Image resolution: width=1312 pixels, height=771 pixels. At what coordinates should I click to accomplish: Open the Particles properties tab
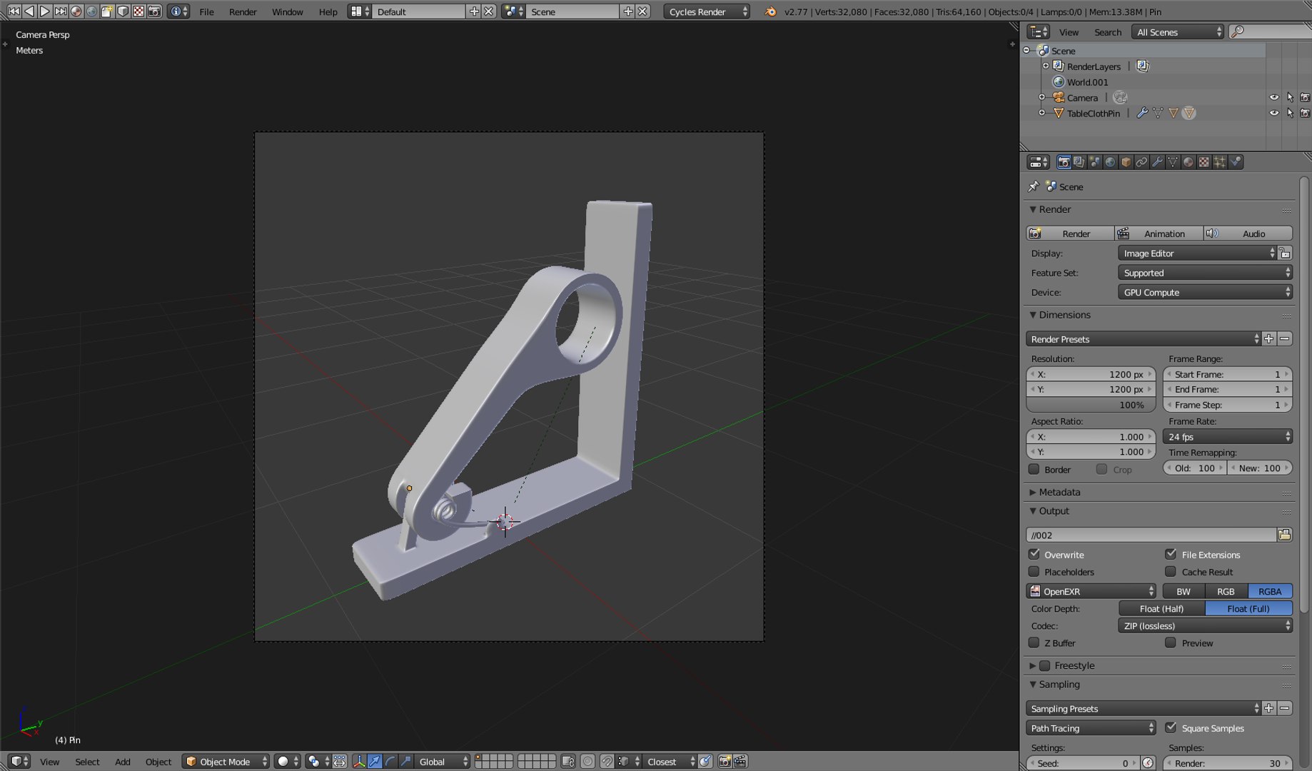click(x=1220, y=162)
